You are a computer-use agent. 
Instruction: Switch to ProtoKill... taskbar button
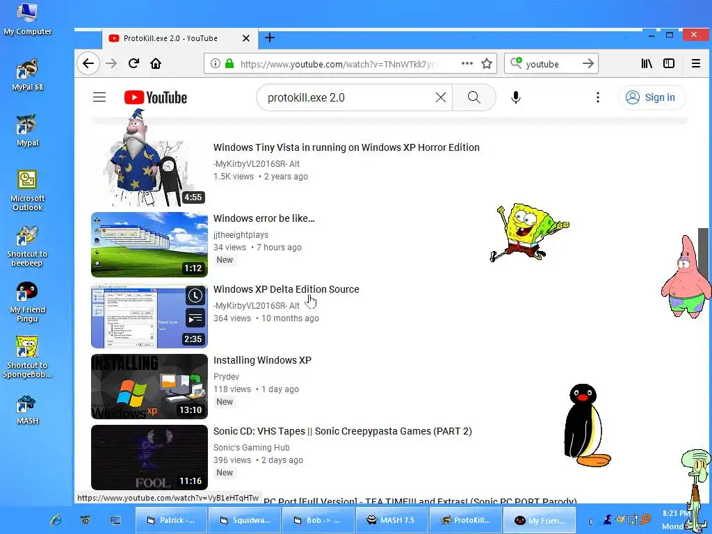click(465, 520)
